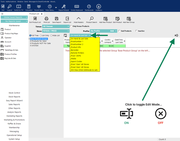Viewport: 180px width, 141px height.
Task: Open Dashboards from the top toolbar
Action: [x=89, y=6]
